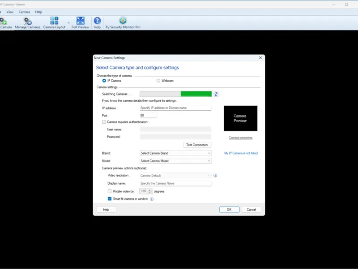358x269 pixels.
Task: Show Smart fit info icon
Action: (152, 199)
